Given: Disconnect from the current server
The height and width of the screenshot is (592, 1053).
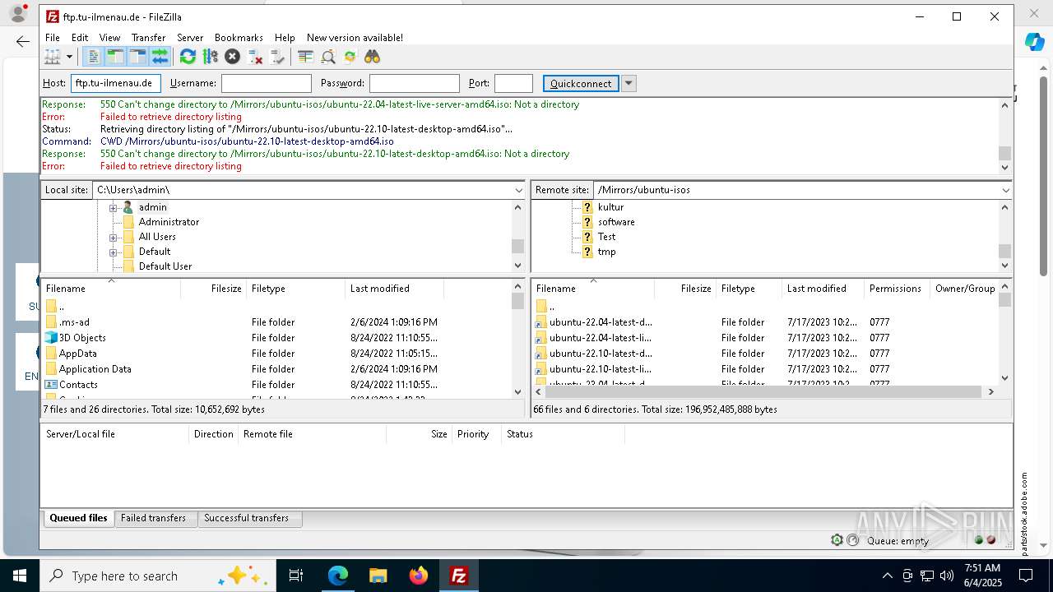Looking at the screenshot, I should point(255,57).
